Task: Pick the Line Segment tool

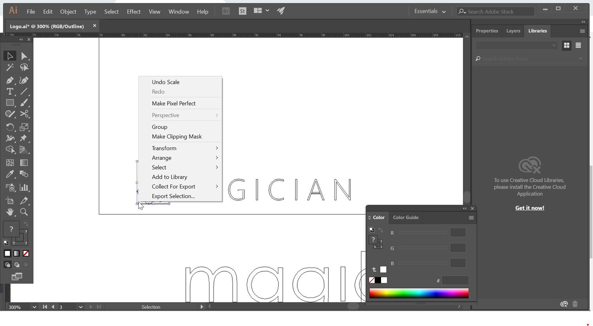Action: click(x=24, y=92)
